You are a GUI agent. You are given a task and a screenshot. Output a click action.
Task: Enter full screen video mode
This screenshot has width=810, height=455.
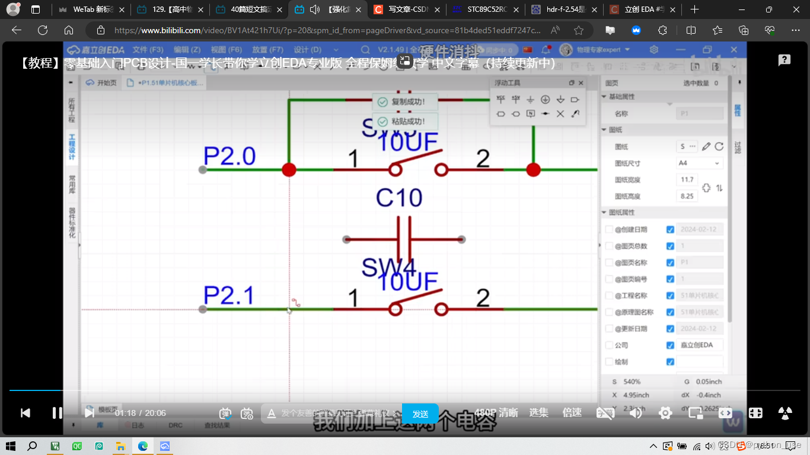click(x=755, y=413)
